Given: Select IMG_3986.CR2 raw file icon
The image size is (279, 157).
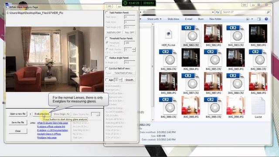Looking at the screenshot, I should [258, 58].
